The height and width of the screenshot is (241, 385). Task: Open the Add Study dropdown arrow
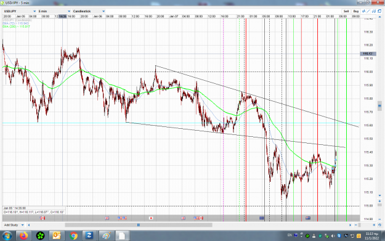(23, 225)
